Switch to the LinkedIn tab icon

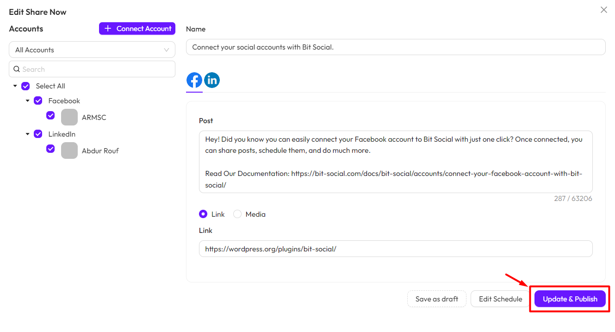tap(212, 80)
